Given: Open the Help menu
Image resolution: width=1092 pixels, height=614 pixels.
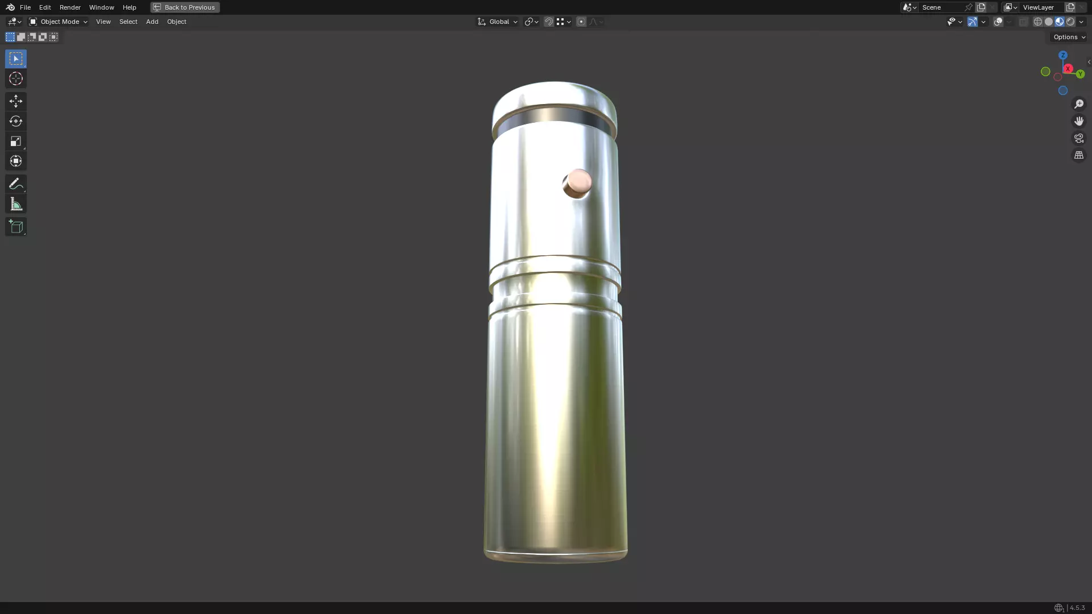Looking at the screenshot, I should pyautogui.click(x=129, y=7).
